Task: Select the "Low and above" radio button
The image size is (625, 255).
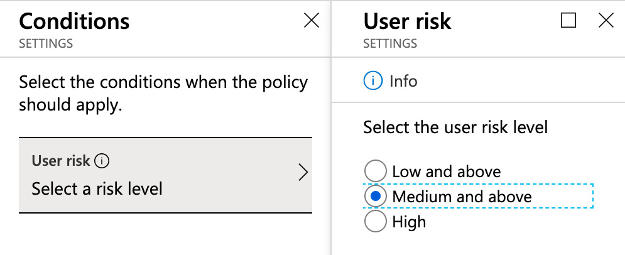Action: tap(375, 171)
